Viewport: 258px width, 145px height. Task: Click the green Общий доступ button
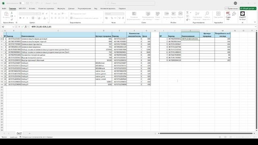[x=248, y=8]
